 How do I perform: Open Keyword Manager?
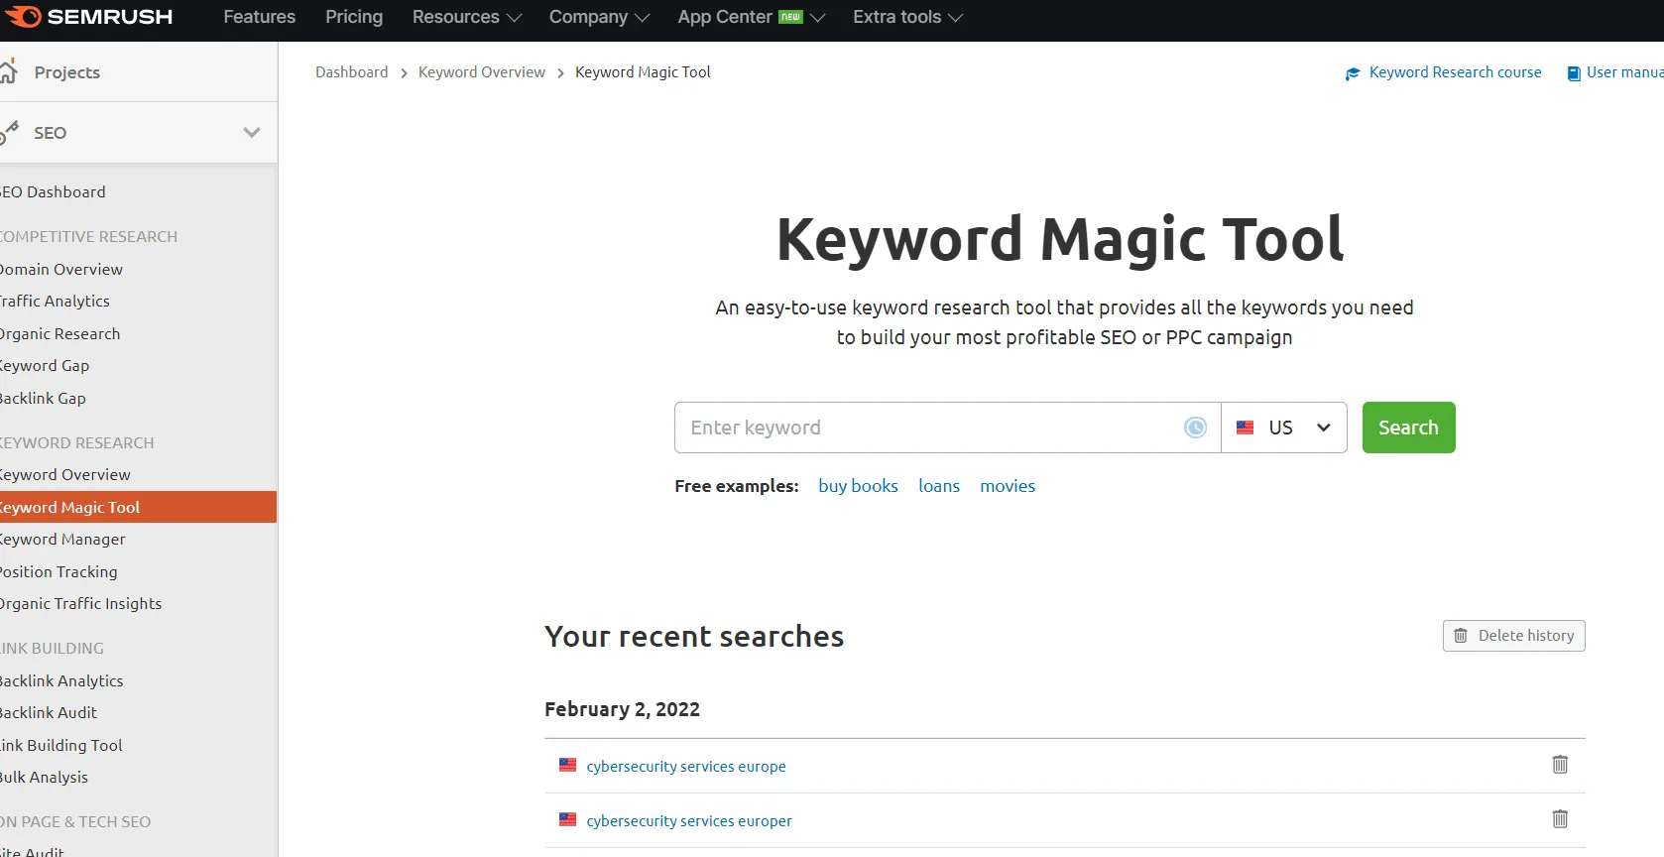pyautogui.click(x=62, y=539)
